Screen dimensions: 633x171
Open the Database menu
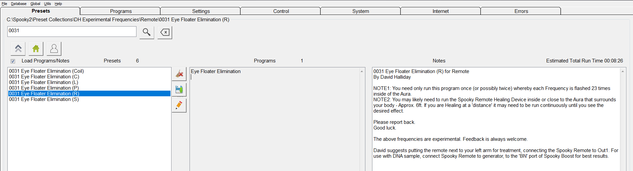pyautogui.click(x=19, y=4)
